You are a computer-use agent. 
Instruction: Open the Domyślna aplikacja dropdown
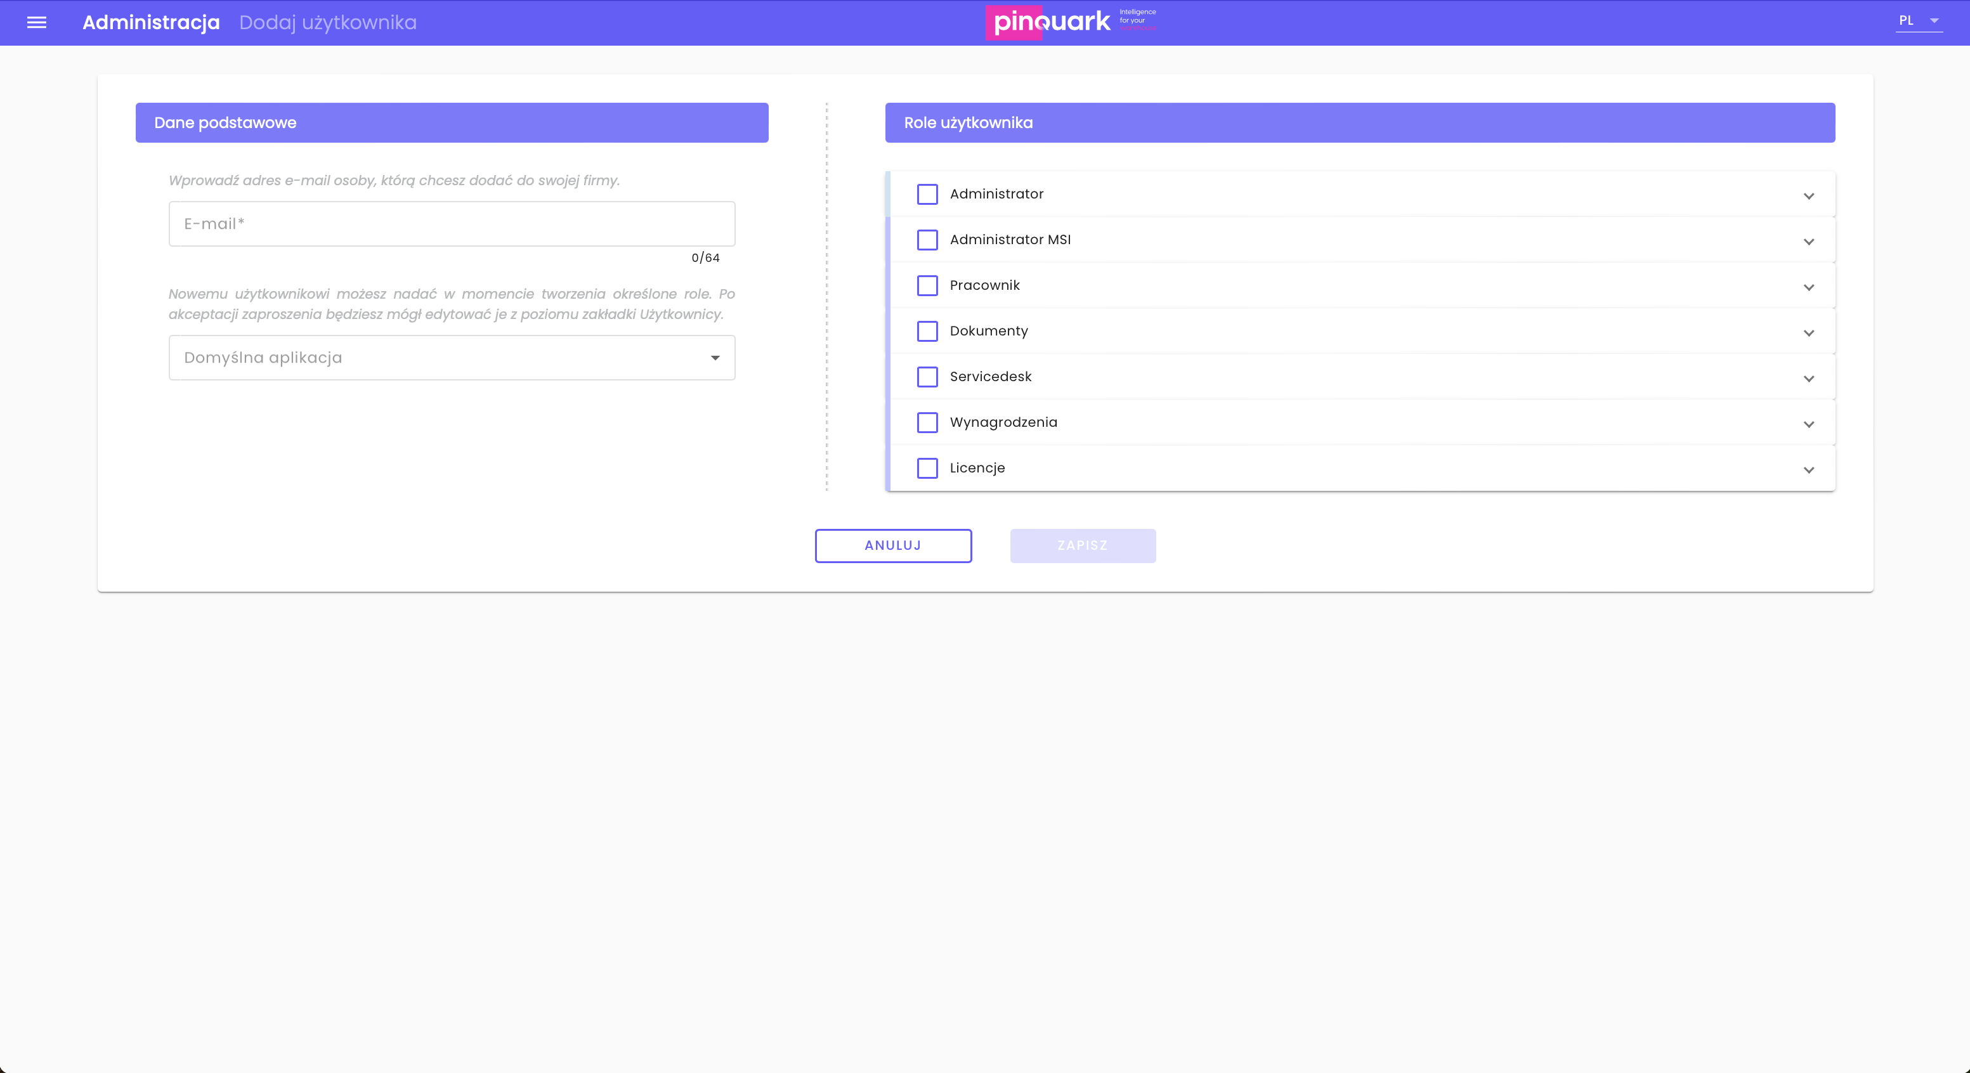pos(452,357)
